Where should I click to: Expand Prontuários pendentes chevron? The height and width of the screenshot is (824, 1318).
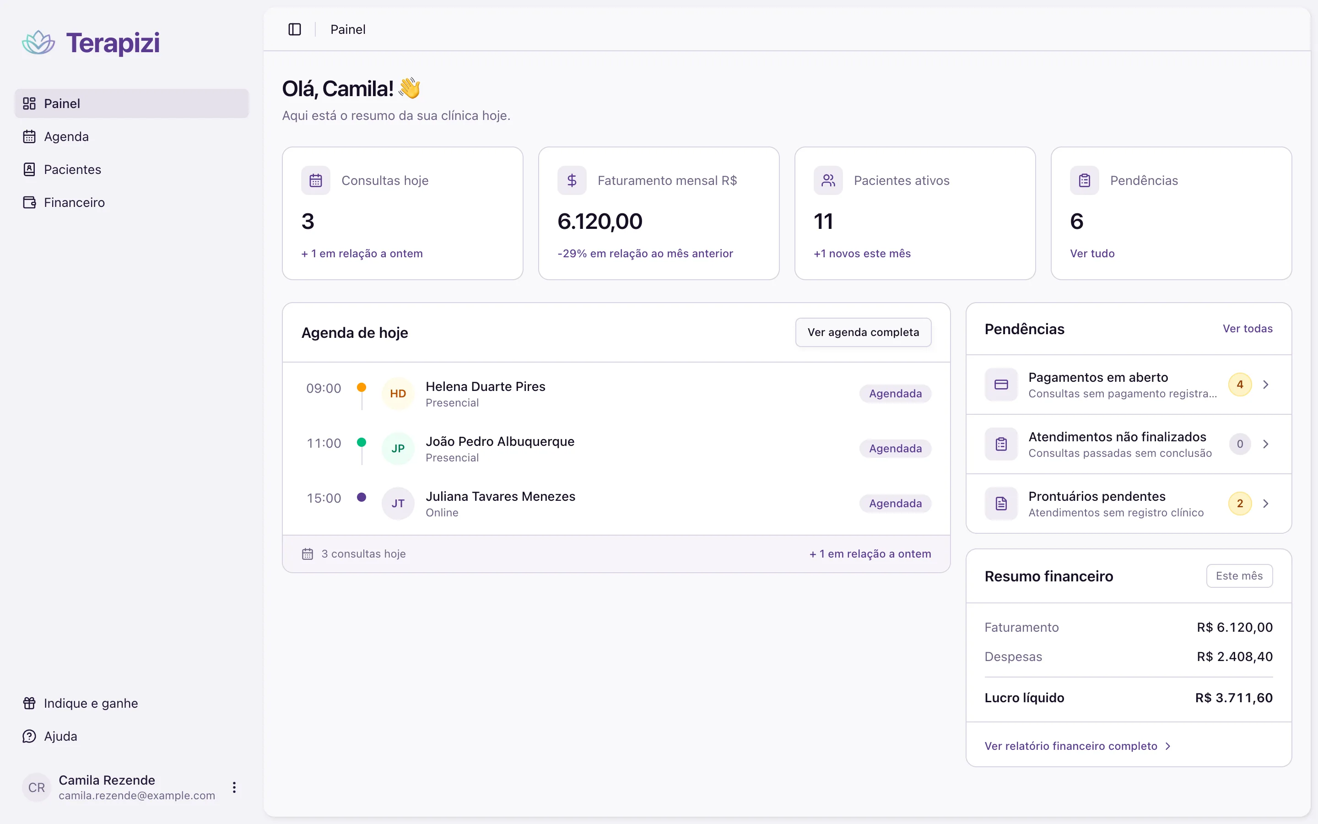[x=1266, y=504]
